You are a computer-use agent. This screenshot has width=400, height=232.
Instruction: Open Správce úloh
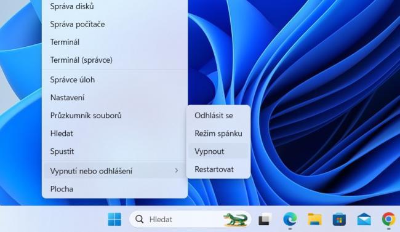pos(115,79)
